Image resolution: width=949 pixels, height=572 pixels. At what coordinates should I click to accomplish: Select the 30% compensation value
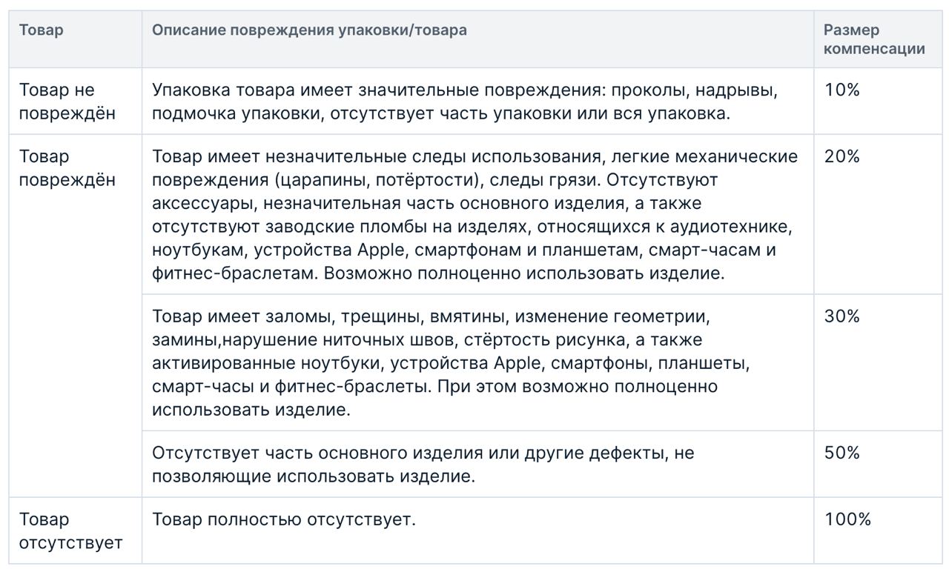(841, 317)
